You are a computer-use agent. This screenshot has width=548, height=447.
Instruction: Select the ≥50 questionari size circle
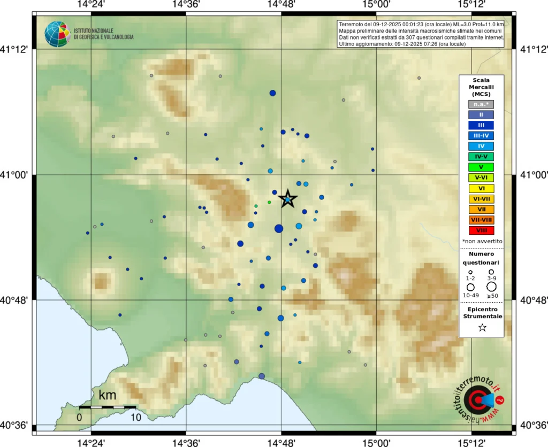point(490,287)
